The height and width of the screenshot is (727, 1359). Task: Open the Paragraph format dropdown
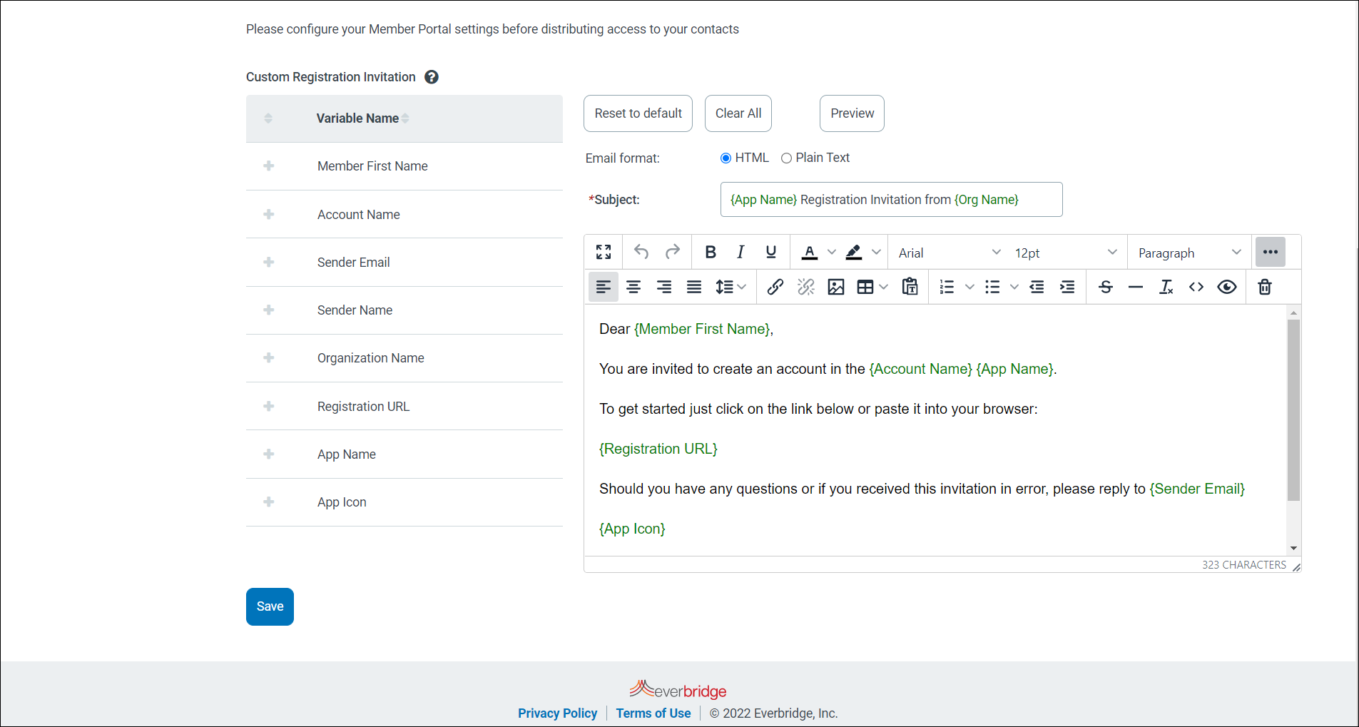pyautogui.click(x=1189, y=253)
